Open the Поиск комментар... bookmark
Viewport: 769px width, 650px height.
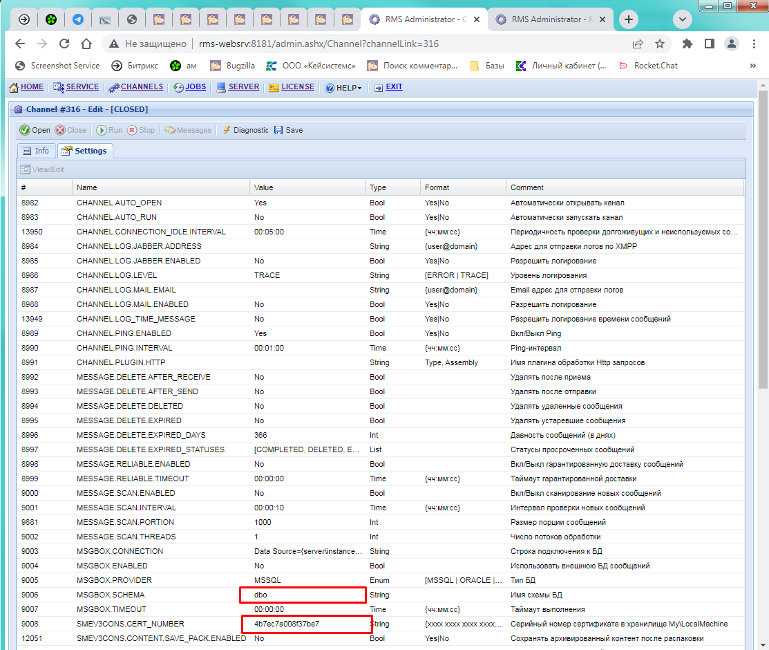click(x=412, y=66)
